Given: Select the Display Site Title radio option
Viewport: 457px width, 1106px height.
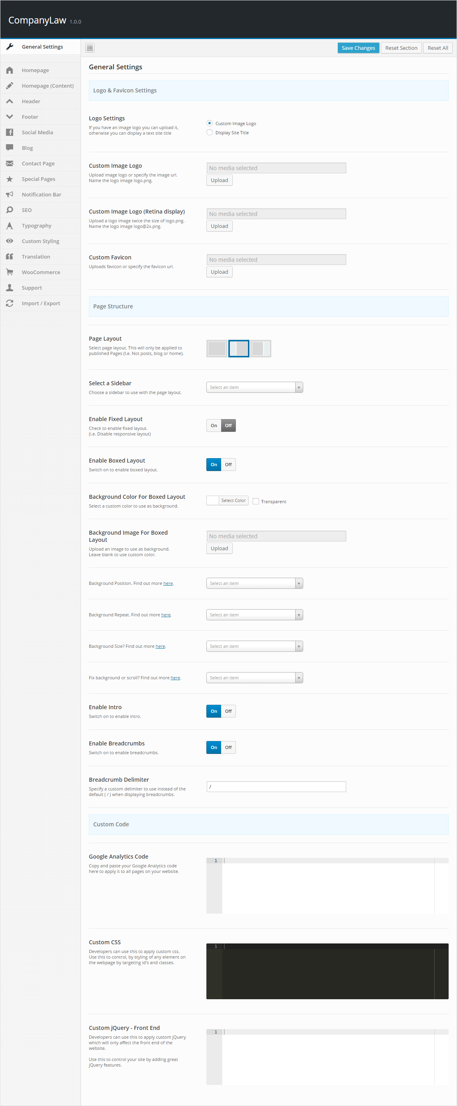Looking at the screenshot, I should (210, 132).
